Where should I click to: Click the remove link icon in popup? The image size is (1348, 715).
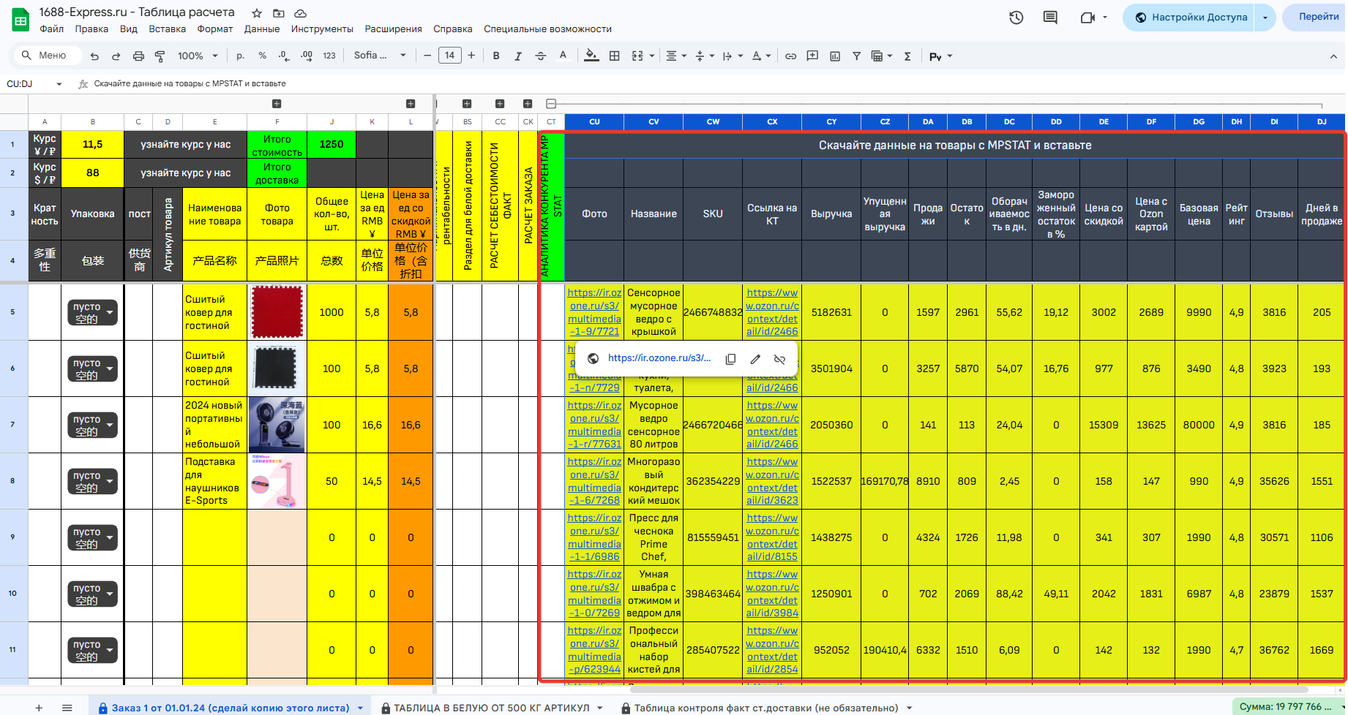(x=779, y=359)
